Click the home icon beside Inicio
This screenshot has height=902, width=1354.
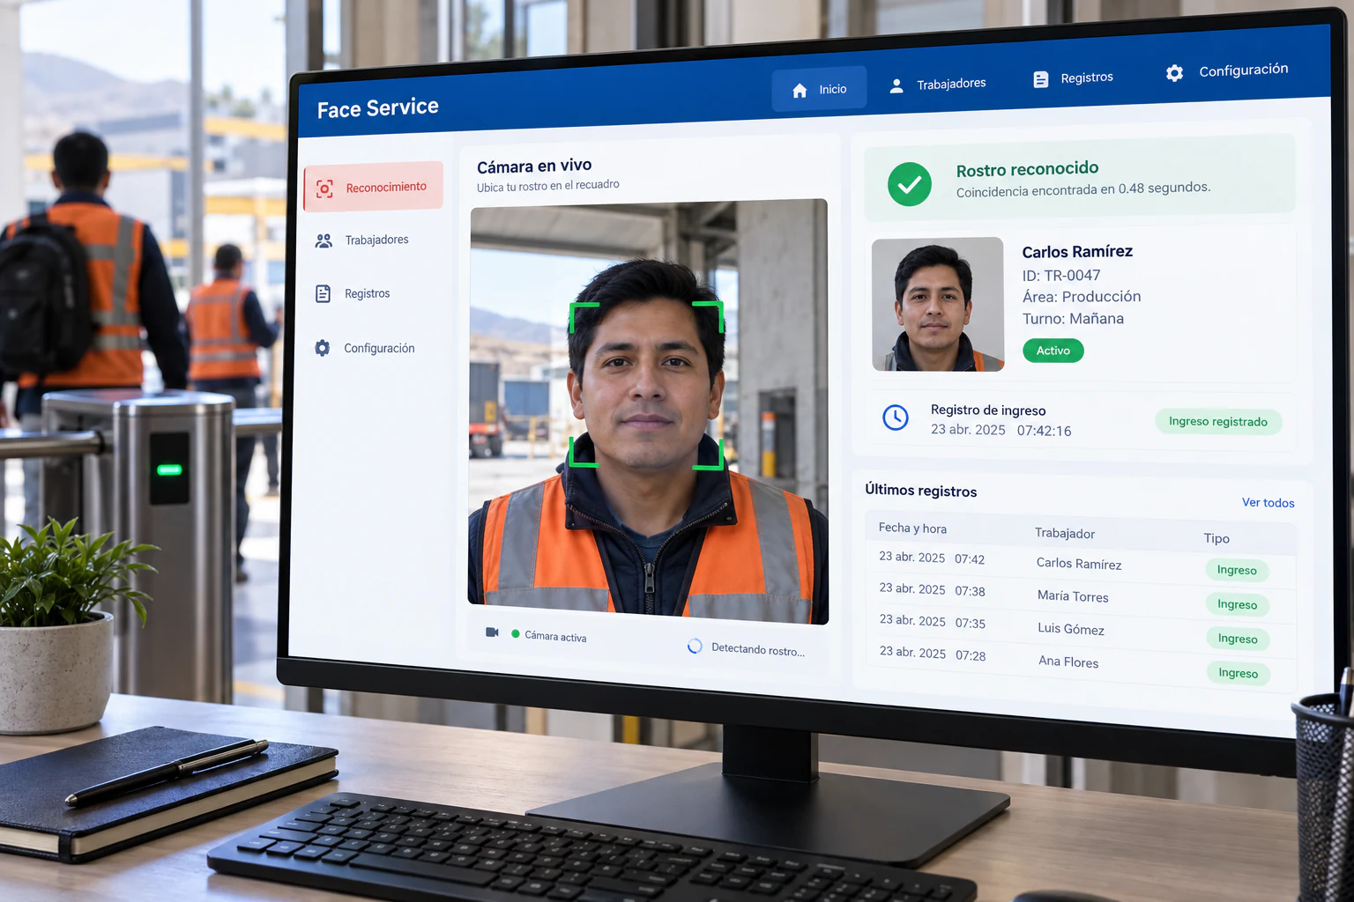(x=800, y=90)
